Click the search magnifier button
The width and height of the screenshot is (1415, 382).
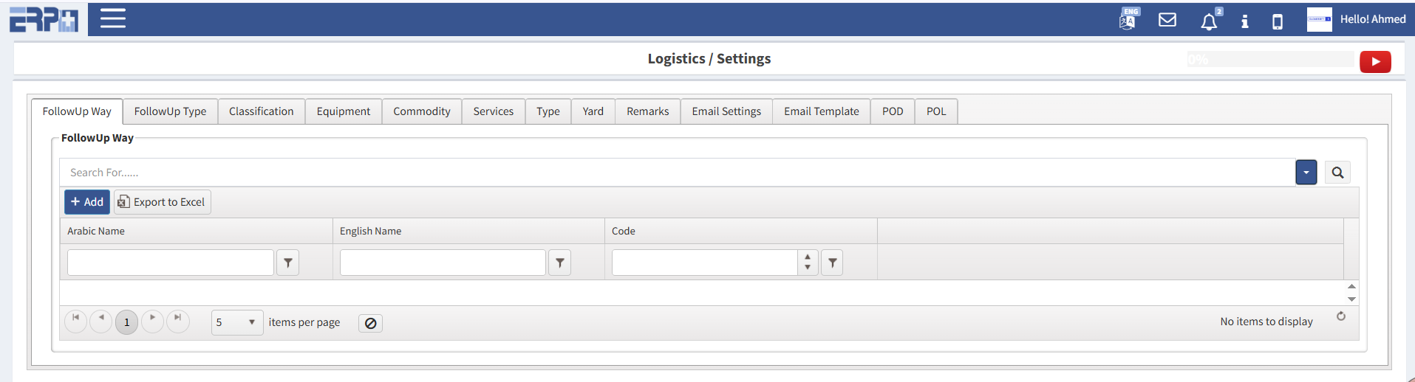[1337, 173]
